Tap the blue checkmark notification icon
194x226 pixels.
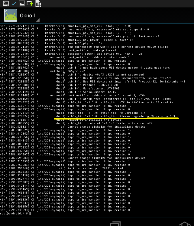(x=14, y=3)
